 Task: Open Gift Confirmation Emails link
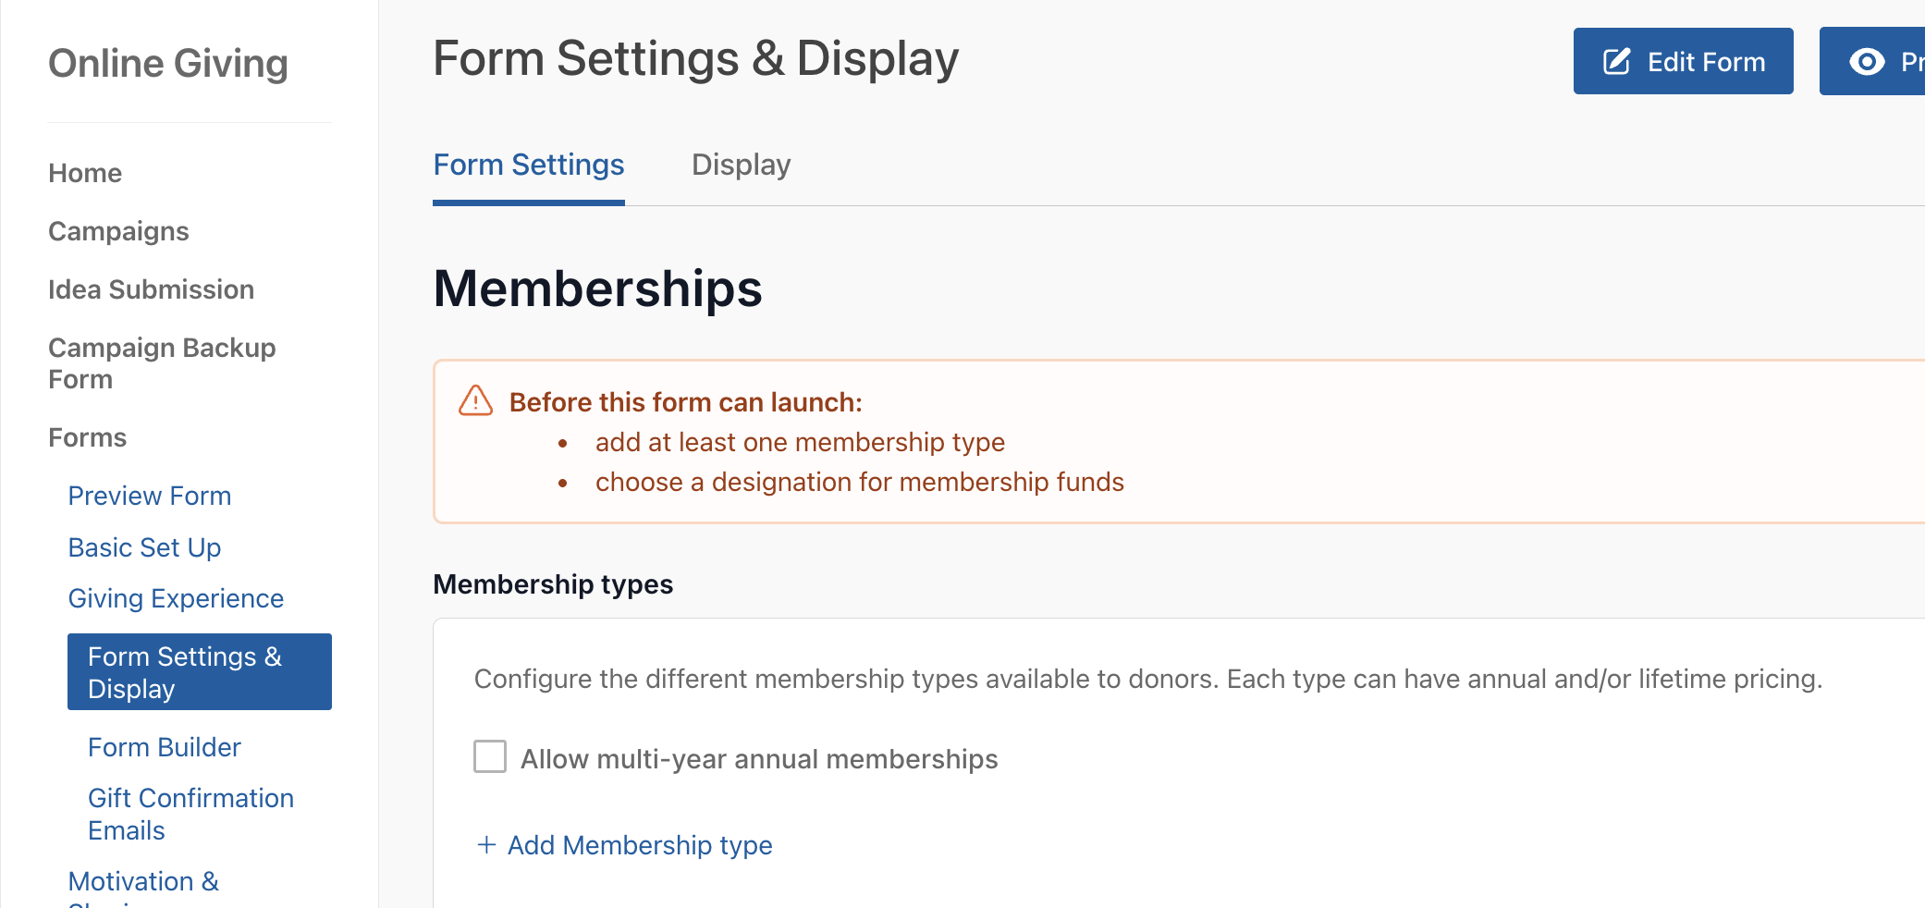(x=190, y=814)
